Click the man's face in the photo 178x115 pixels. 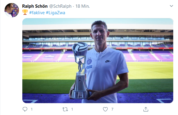(x=99, y=34)
